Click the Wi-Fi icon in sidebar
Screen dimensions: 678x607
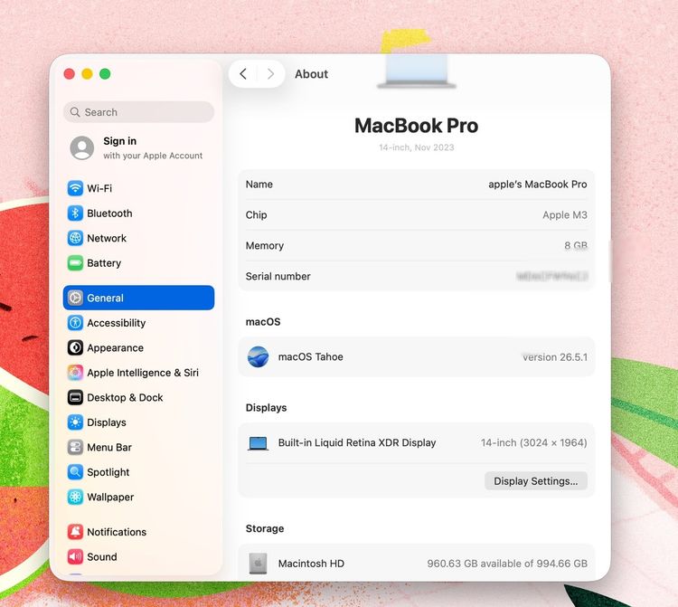point(75,188)
